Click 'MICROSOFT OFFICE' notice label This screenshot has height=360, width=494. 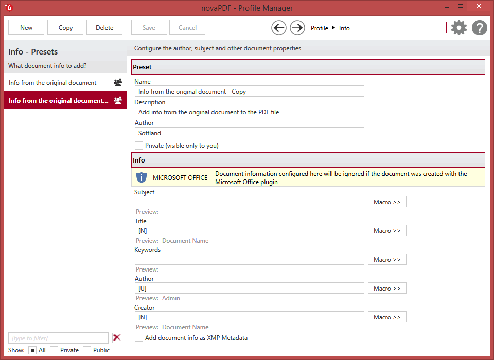pyautogui.click(x=180, y=177)
